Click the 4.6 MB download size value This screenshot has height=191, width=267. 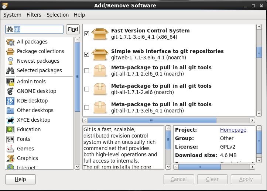click(x=228, y=155)
